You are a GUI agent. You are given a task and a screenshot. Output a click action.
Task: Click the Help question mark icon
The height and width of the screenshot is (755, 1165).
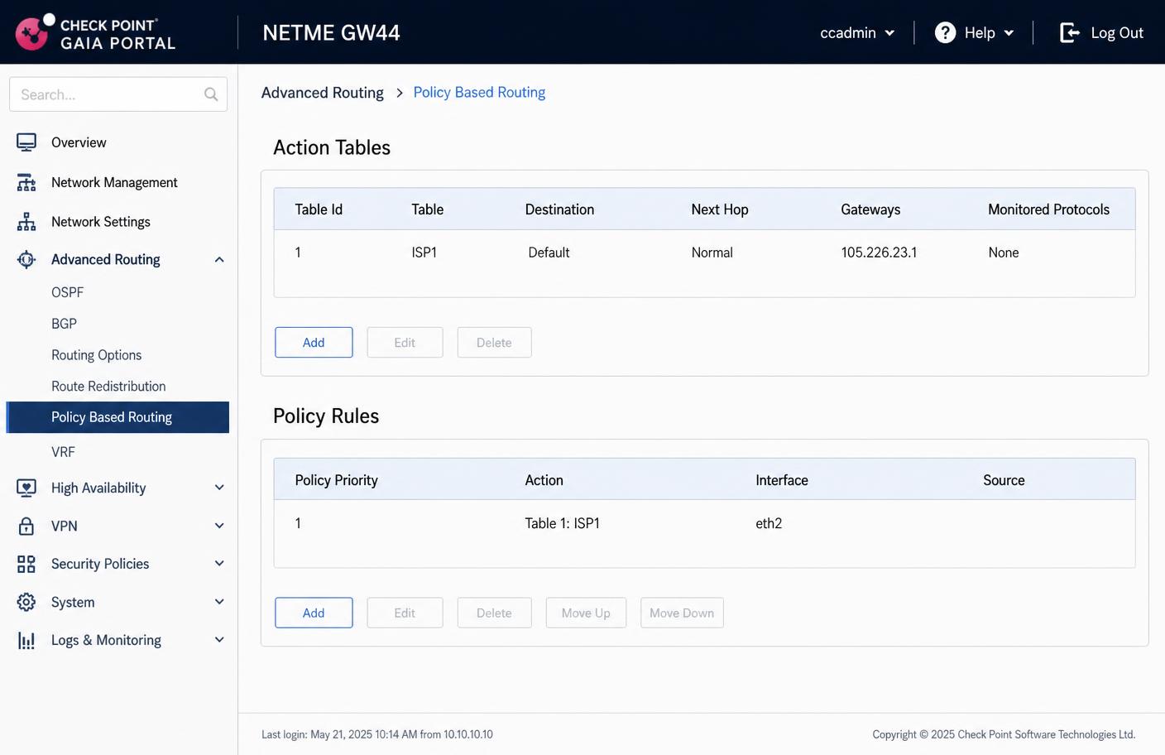click(x=945, y=32)
